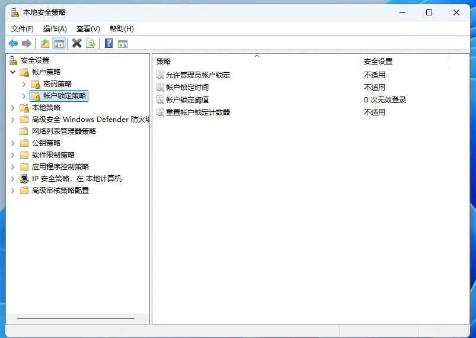Image resolution: width=476 pixels, height=338 pixels.
Task: Open the Help toolbar icon
Action: [x=109, y=43]
